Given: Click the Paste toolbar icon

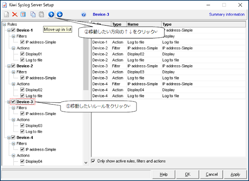Looking at the screenshot, I should coord(42,14).
